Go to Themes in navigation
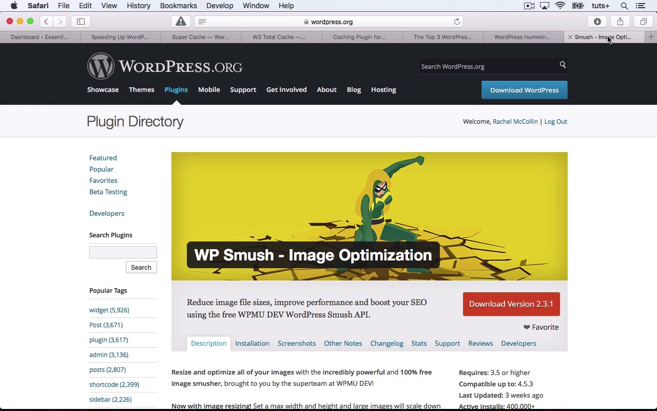 click(142, 90)
